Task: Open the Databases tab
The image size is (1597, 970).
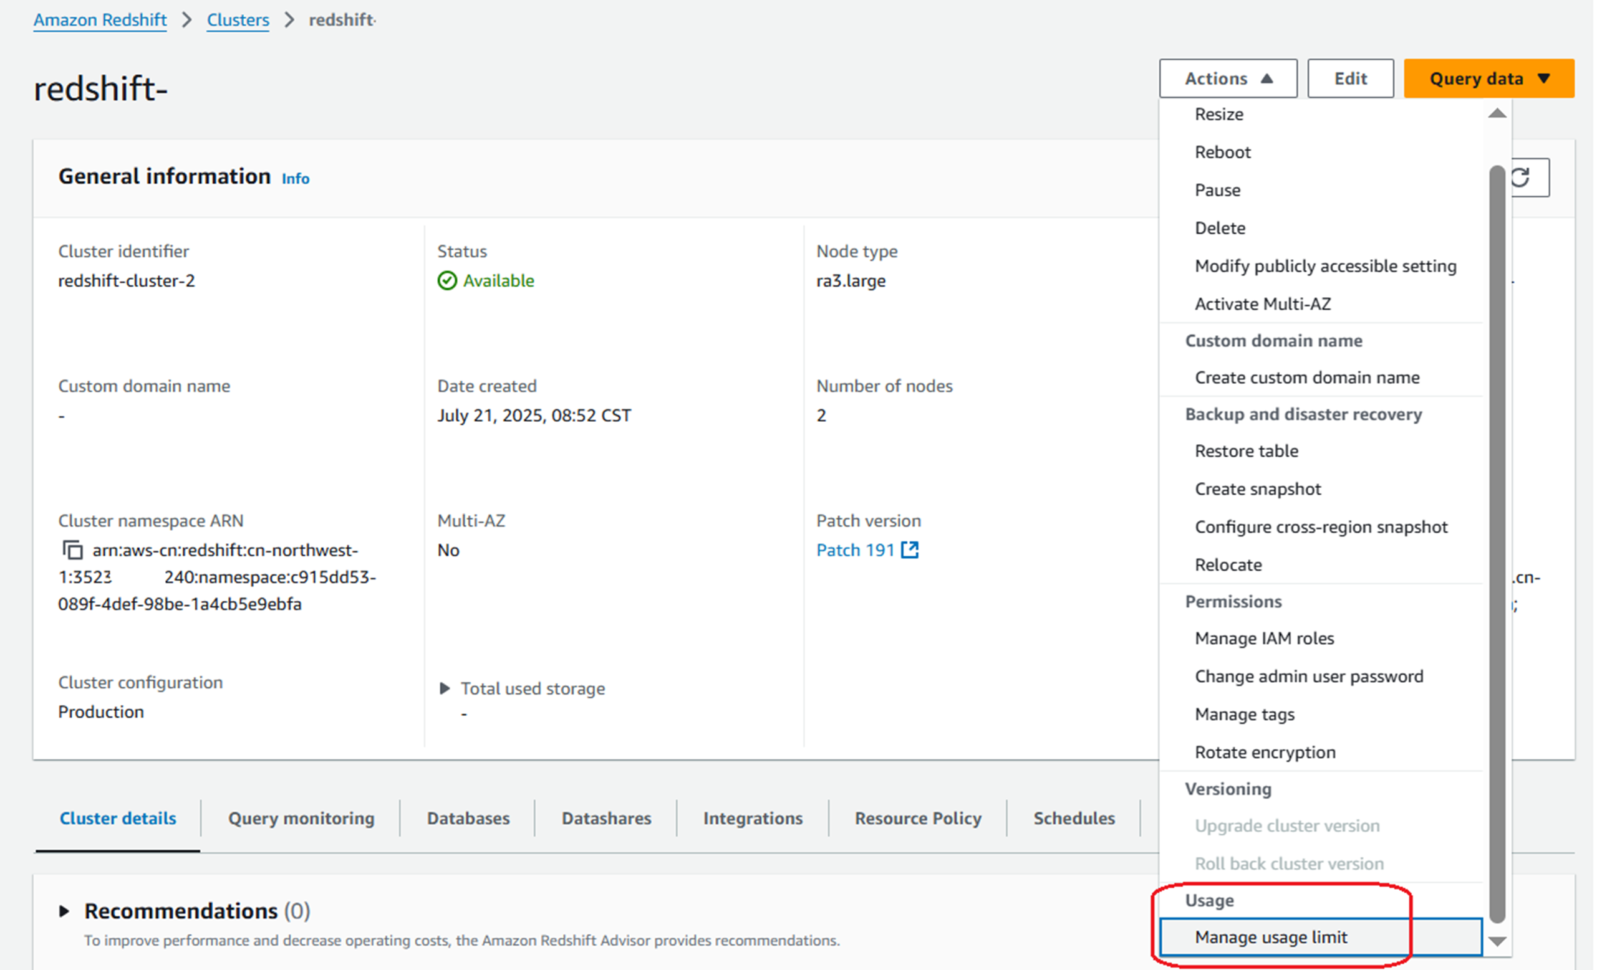Action: 468,819
